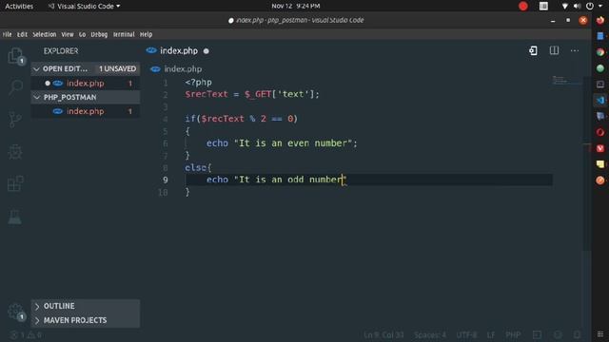Open the clock showing Nov 12 9:24 PM
The width and height of the screenshot is (609, 342).
pyautogui.click(x=296, y=7)
